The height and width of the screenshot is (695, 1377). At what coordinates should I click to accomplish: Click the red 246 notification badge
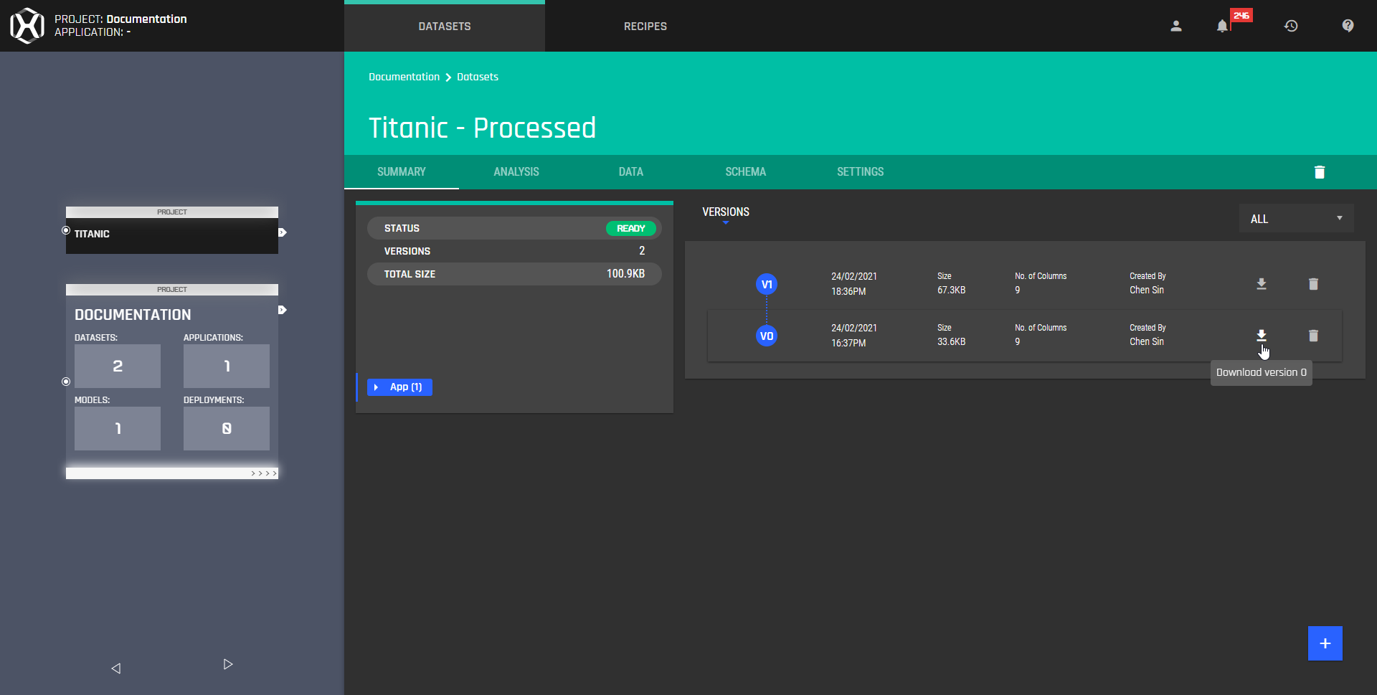[1241, 15]
